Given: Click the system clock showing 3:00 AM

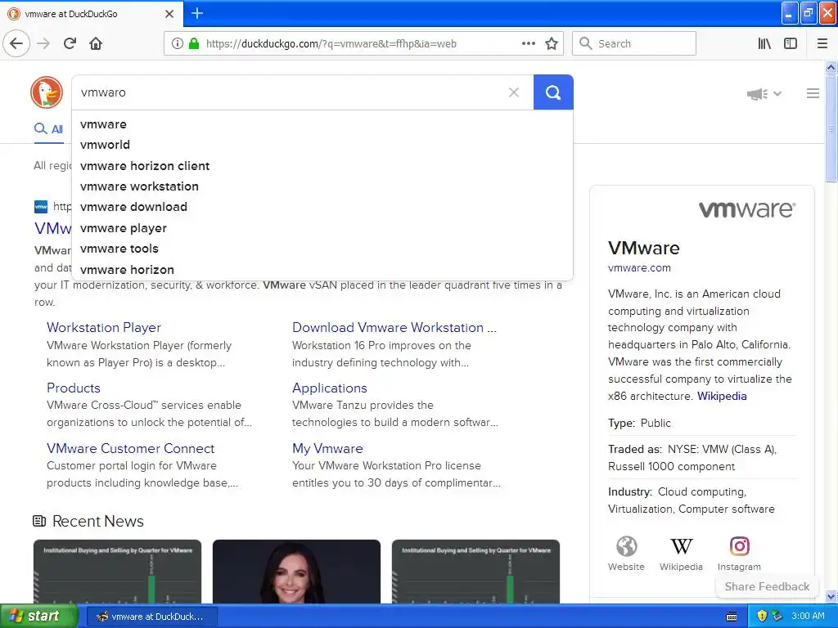Looking at the screenshot, I should (808, 617).
